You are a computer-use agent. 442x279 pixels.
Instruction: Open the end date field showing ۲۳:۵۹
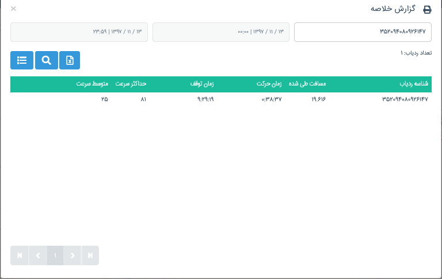[79, 32]
